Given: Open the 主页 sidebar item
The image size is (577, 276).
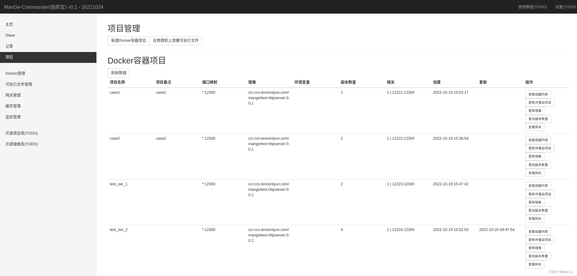Looking at the screenshot, I should 48,24.
